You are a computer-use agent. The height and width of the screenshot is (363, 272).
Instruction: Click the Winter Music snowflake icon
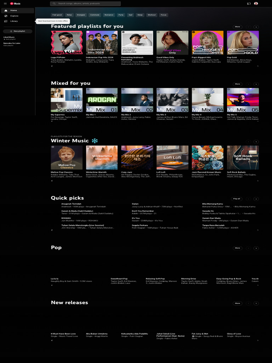95,141
